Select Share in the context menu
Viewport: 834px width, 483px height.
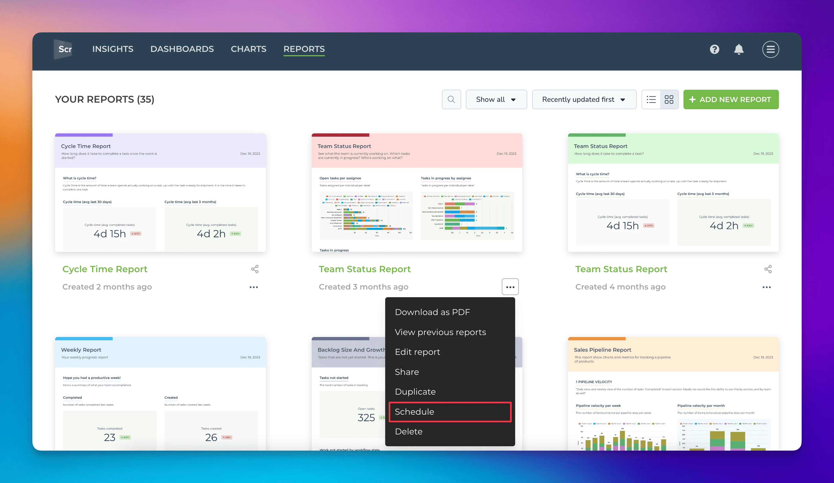450,372
